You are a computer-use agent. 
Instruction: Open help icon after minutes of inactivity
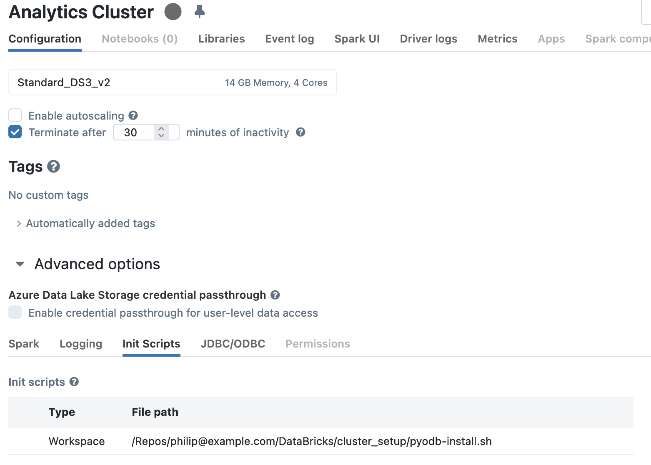pos(300,132)
